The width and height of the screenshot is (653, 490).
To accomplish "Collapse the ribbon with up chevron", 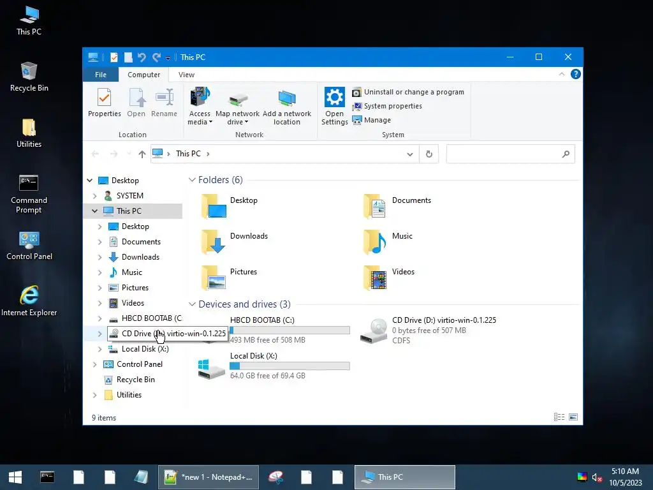I will coord(561,74).
